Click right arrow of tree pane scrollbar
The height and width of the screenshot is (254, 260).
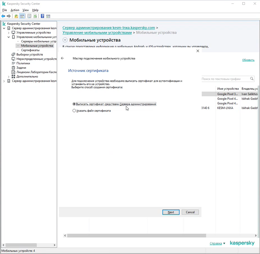click(x=54, y=245)
